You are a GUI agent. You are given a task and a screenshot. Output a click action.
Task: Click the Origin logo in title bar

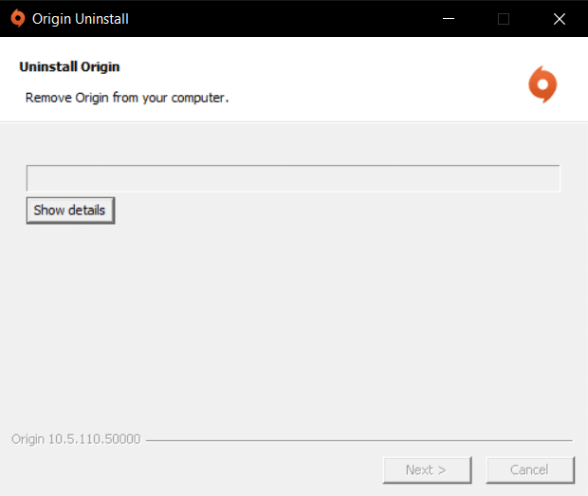point(18,18)
